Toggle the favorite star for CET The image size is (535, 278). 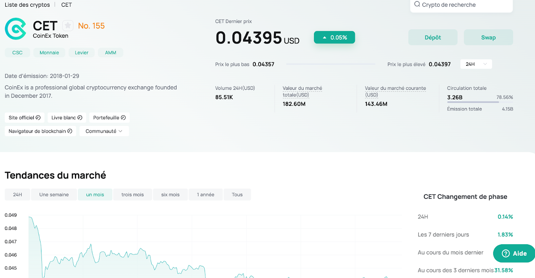click(68, 25)
